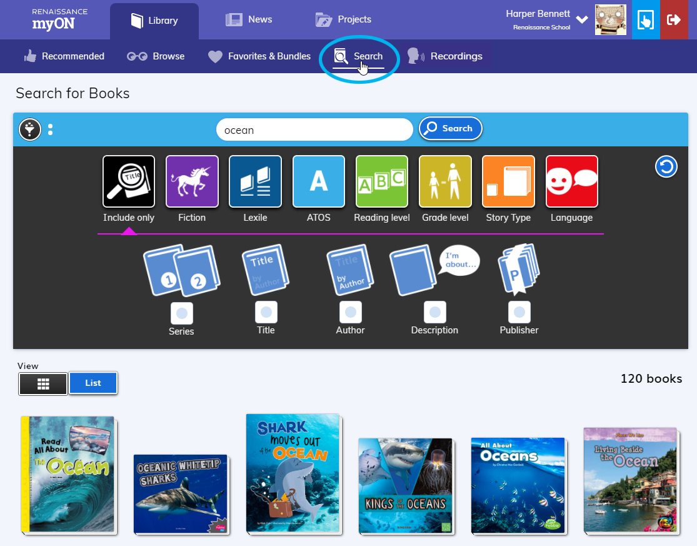Switch to the News tab
Image resolution: width=697 pixels, height=546 pixels.
(249, 19)
